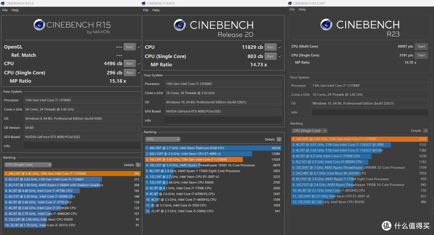Select R20 ranking row Core i5-5300U
The width and height of the screenshot is (434, 235).
213,211
